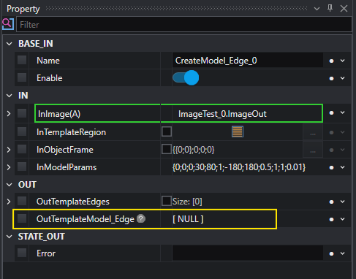Expand the InModelParams row
This screenshot has width=356, height=279.
click(x=9, y=167)
